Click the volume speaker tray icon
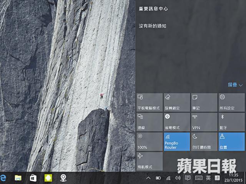246x184 pixels. tap(178, 178)
